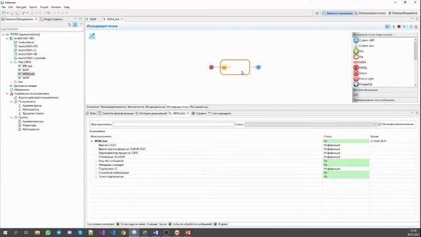Click the green start (play) toolbar icon
This screenshot has height=237, width=421.
[394, 26]
